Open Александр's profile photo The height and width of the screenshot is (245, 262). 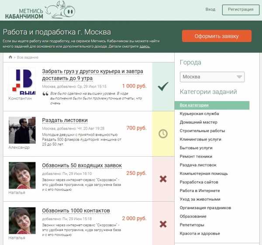(x=22, y=130)
